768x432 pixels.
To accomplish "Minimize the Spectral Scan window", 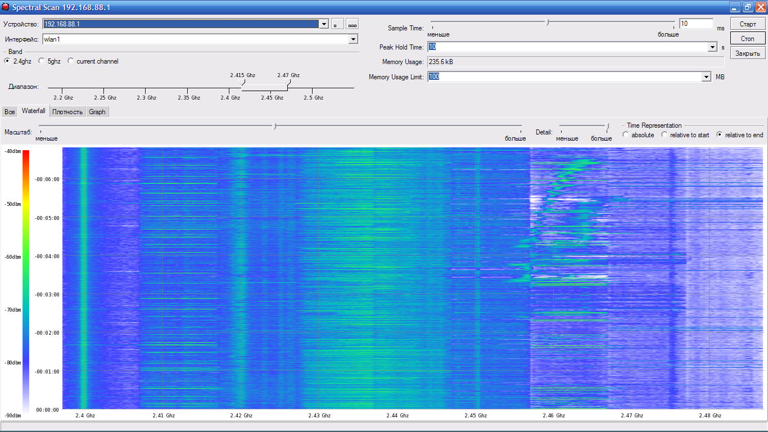I will click(x=735, y=7).
